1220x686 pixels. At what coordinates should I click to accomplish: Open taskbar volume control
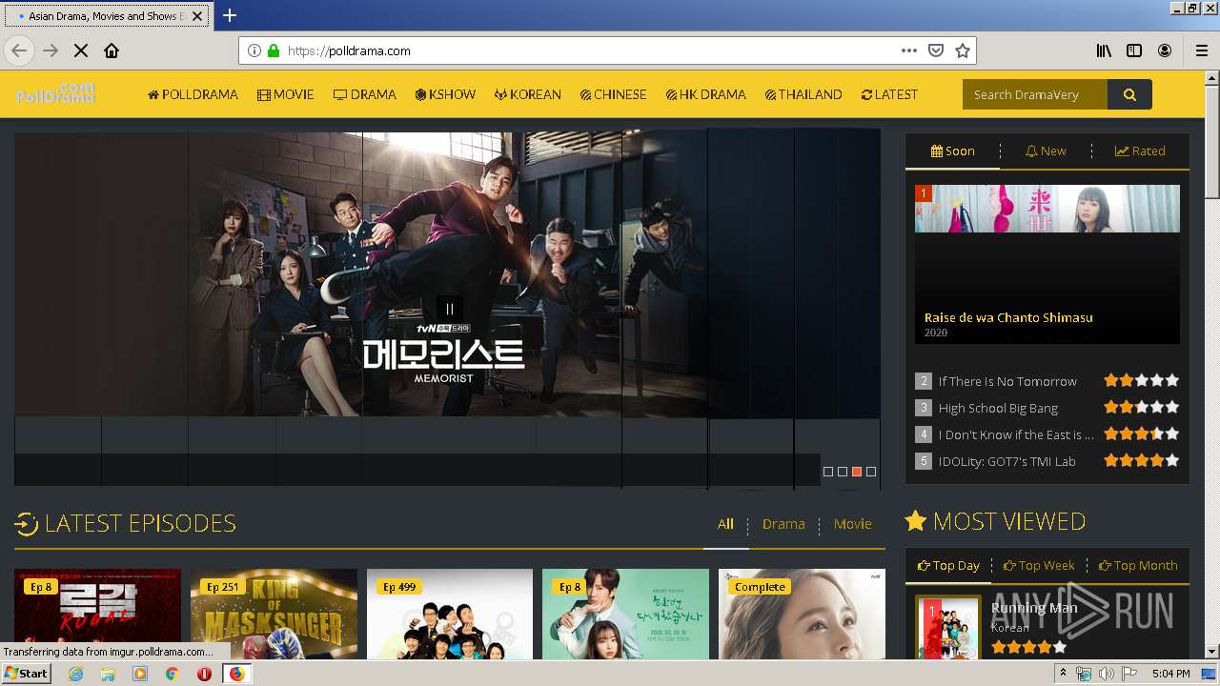click(x=1106, y=674)
